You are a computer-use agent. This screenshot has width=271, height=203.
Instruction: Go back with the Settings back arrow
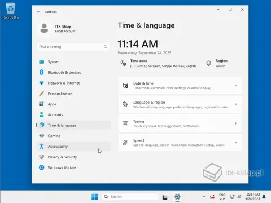38,12
